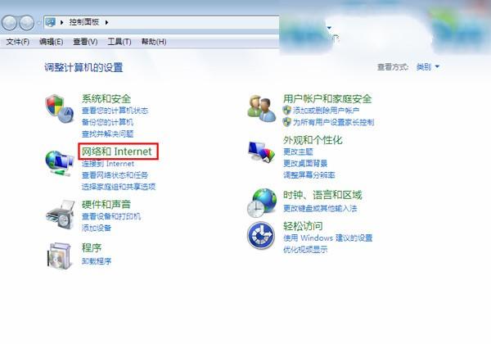Open the 查看(V) menu

point(85,42)
